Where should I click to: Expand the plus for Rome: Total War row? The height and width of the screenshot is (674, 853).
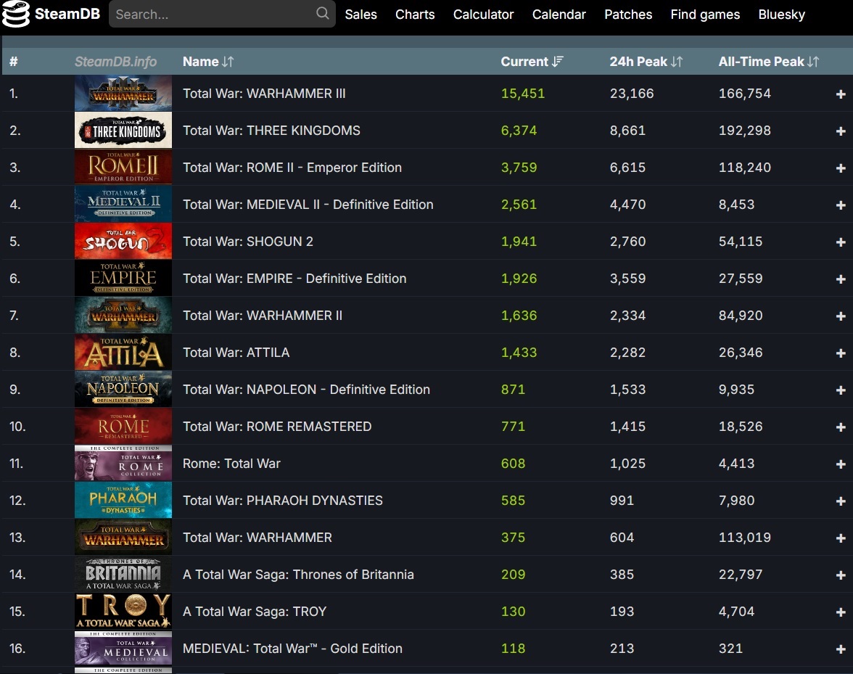tap(841, 464)
